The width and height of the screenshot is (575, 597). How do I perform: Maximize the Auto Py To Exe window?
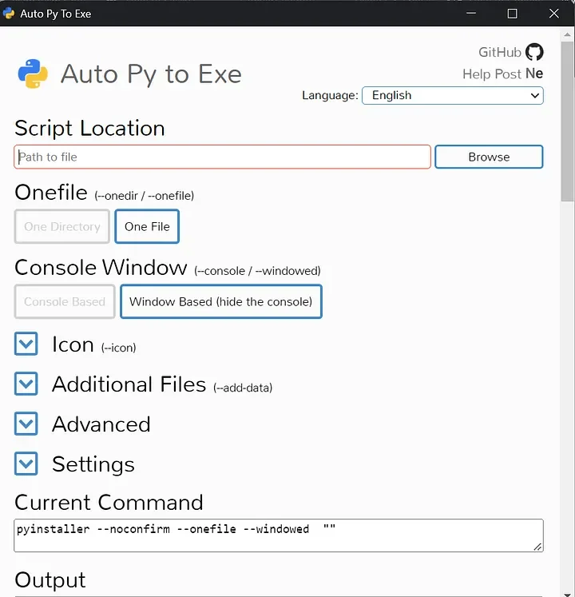(512, 14)
